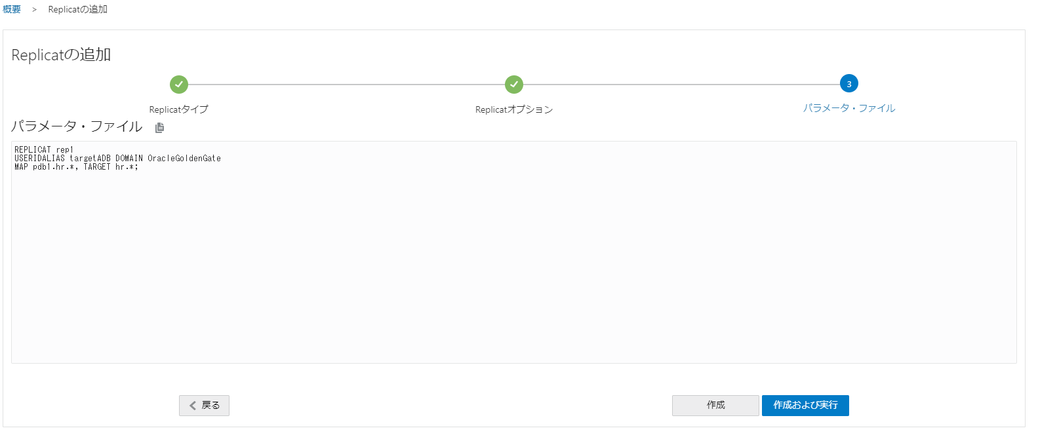Select the blue step 3 circle

pos(849,84)
